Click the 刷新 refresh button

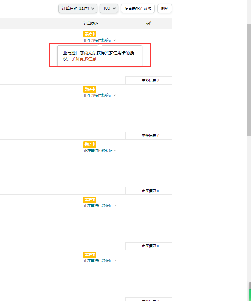tap(165, 9)
